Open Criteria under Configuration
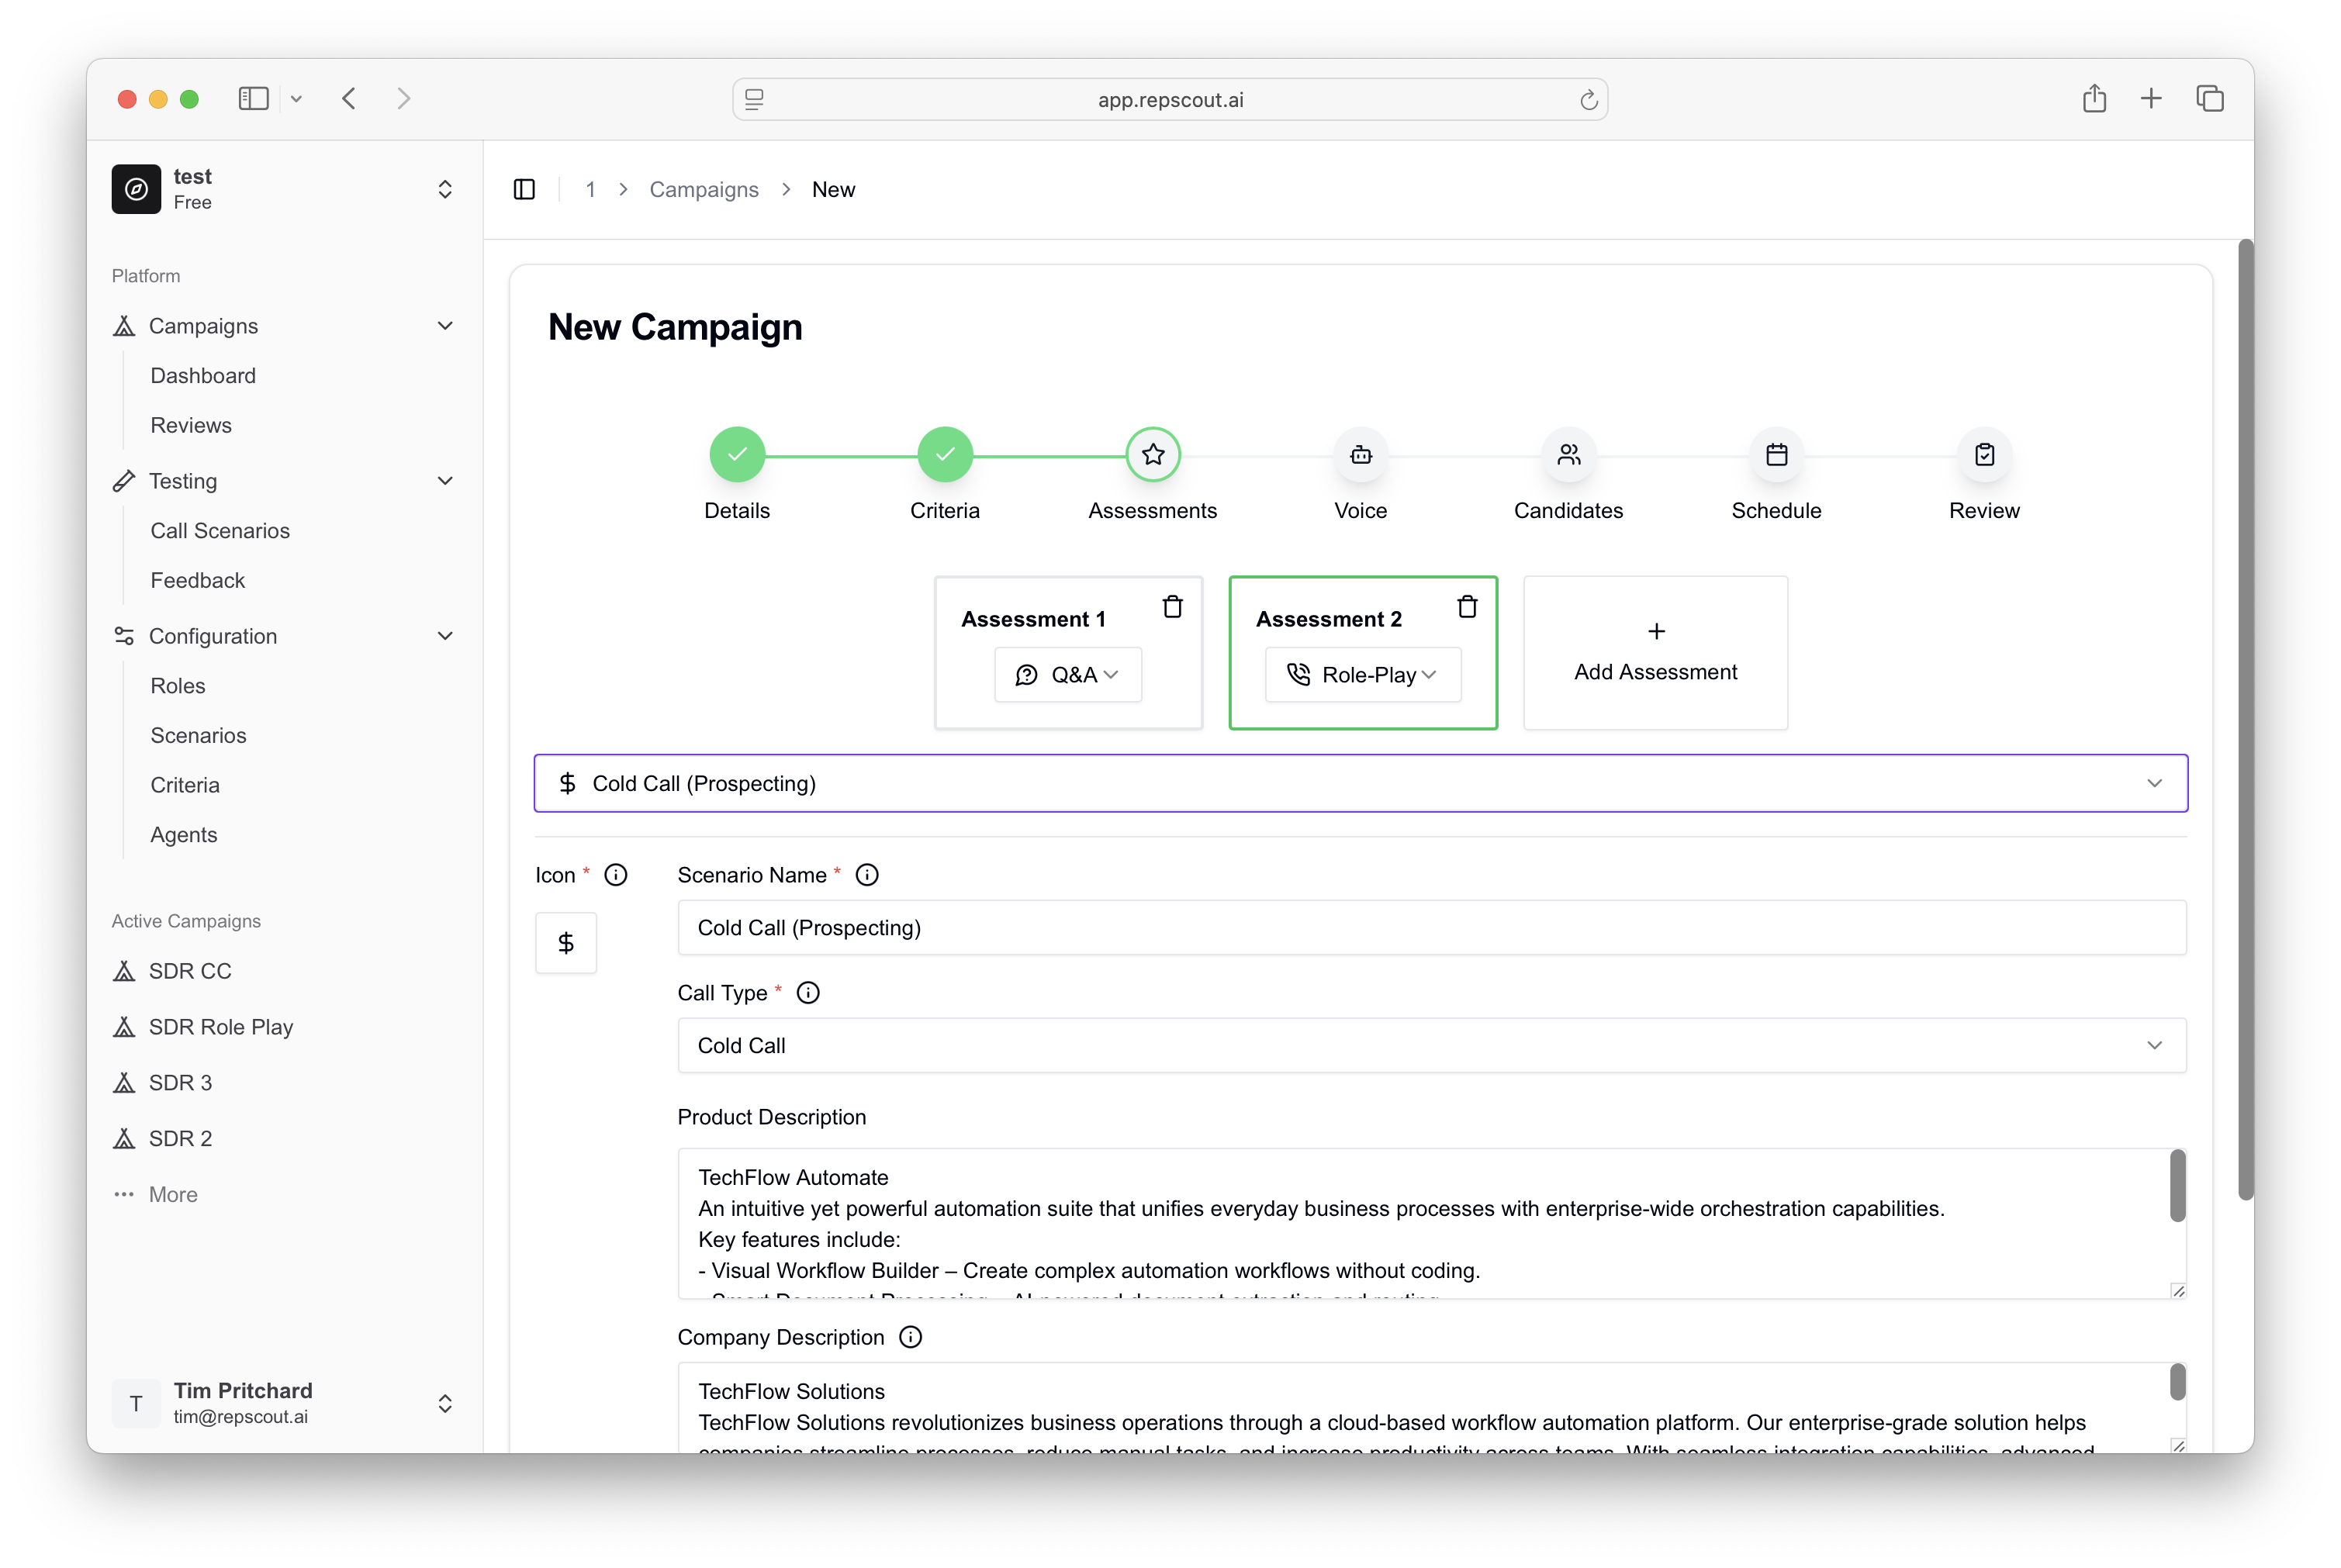This screenshot has height=1568, width=2341. click(x=185, y=785)
